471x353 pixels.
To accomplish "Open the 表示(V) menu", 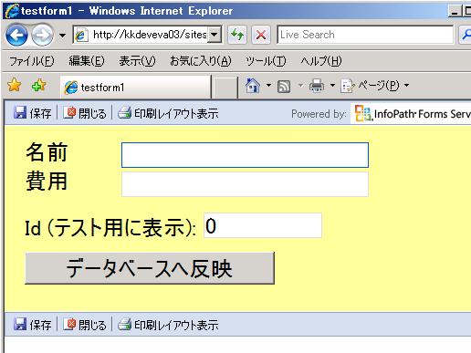I will click(137, 61).
